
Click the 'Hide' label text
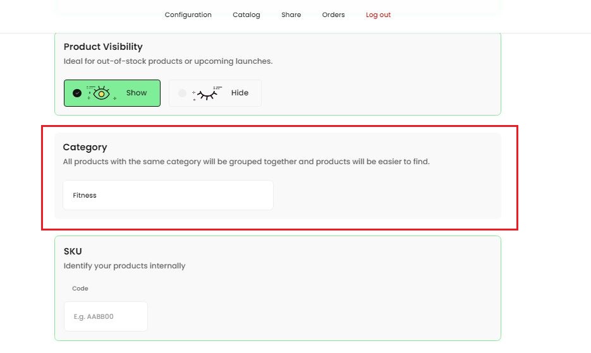click(240, 93)
